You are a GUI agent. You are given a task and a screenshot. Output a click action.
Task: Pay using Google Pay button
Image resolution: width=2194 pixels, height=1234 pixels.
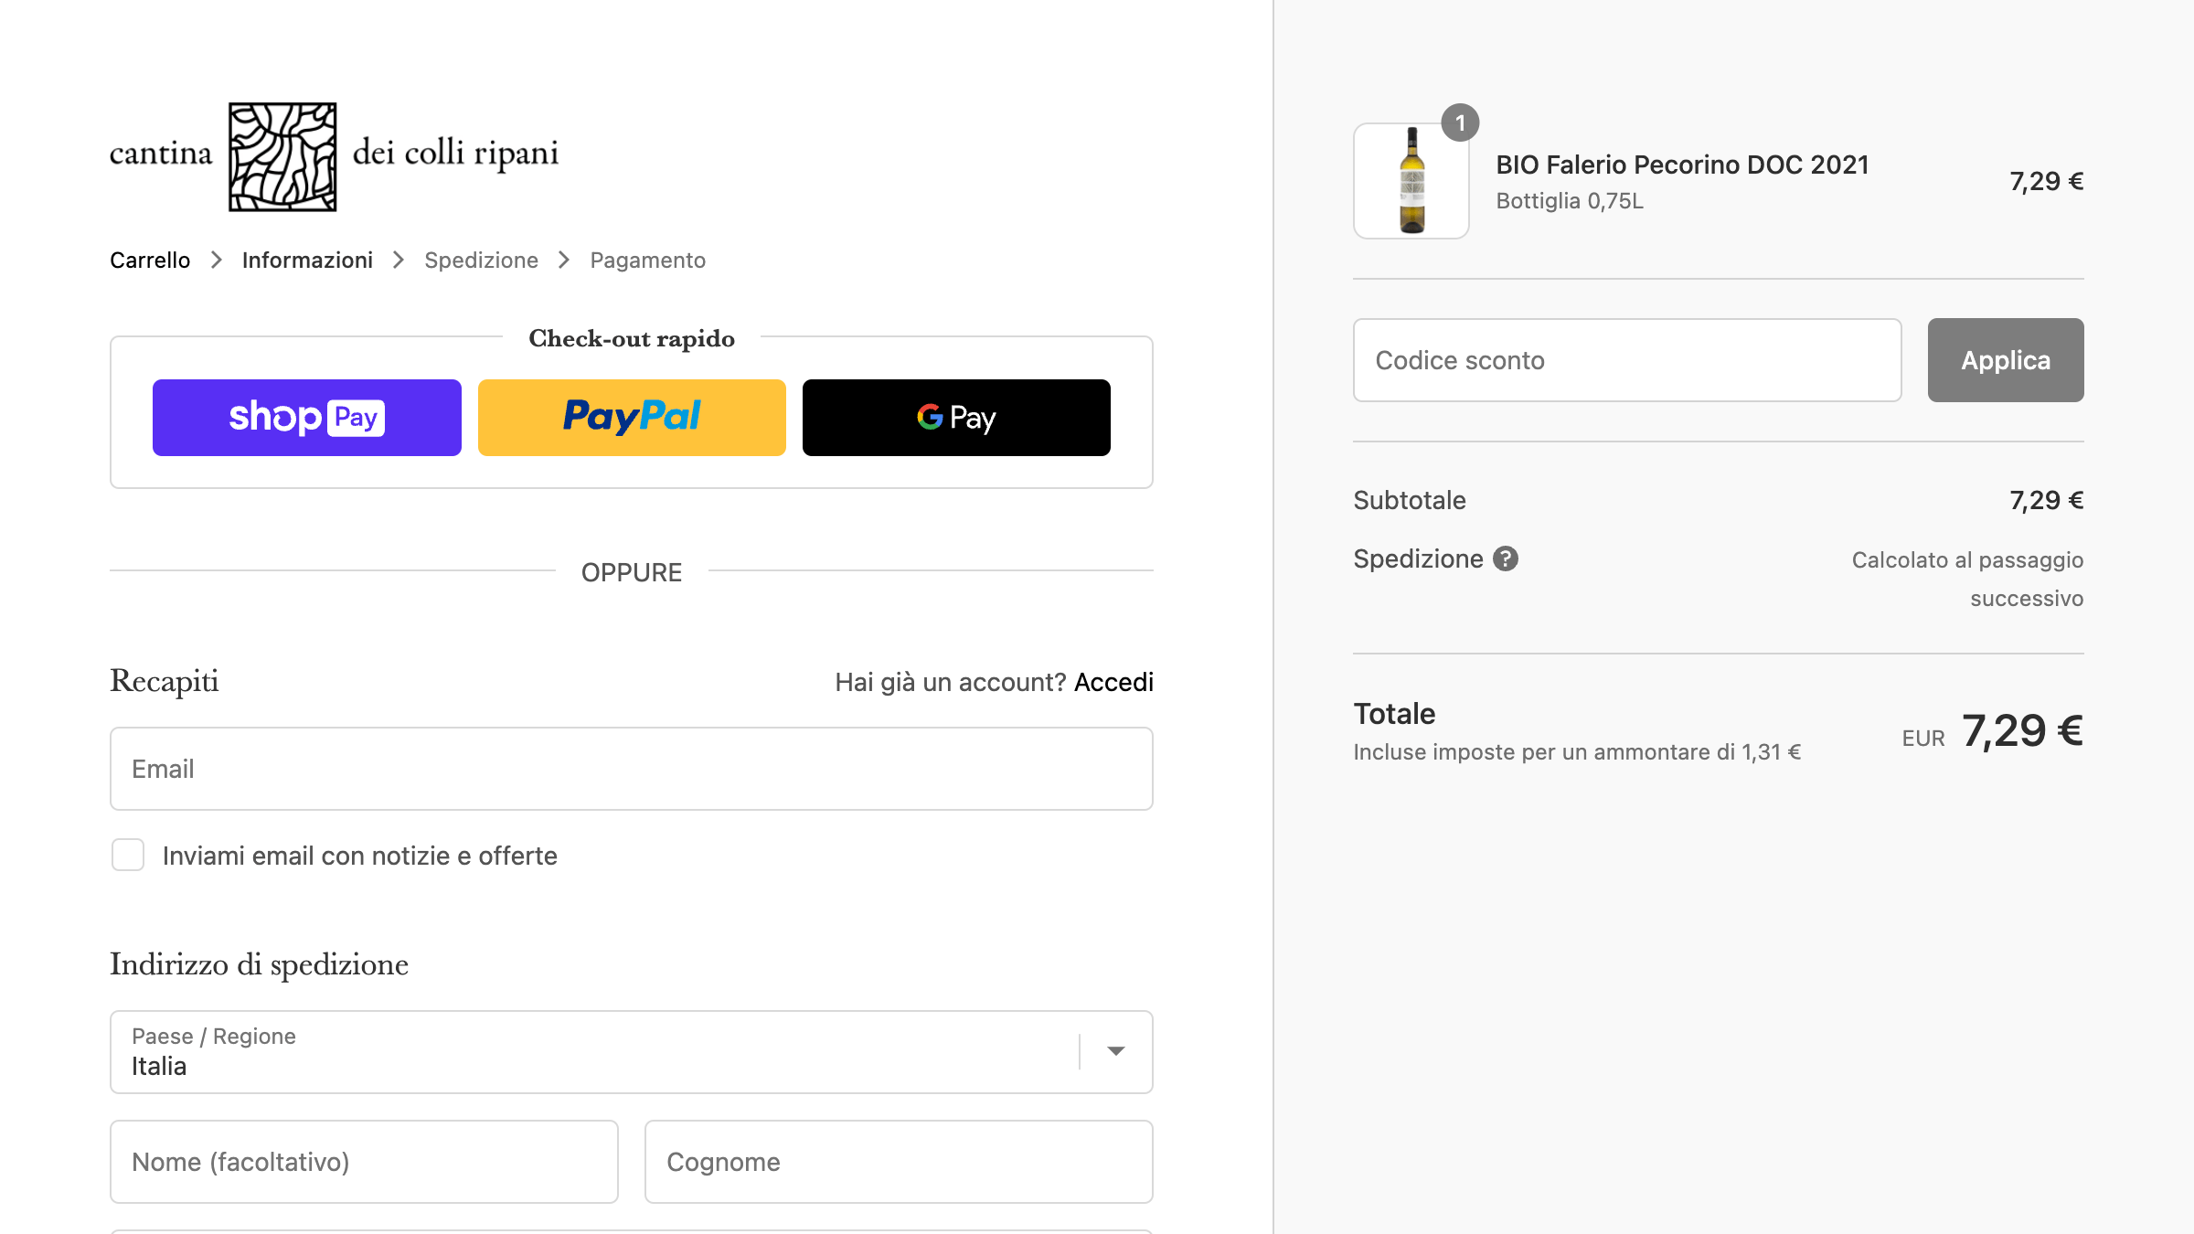click(956, 418)
